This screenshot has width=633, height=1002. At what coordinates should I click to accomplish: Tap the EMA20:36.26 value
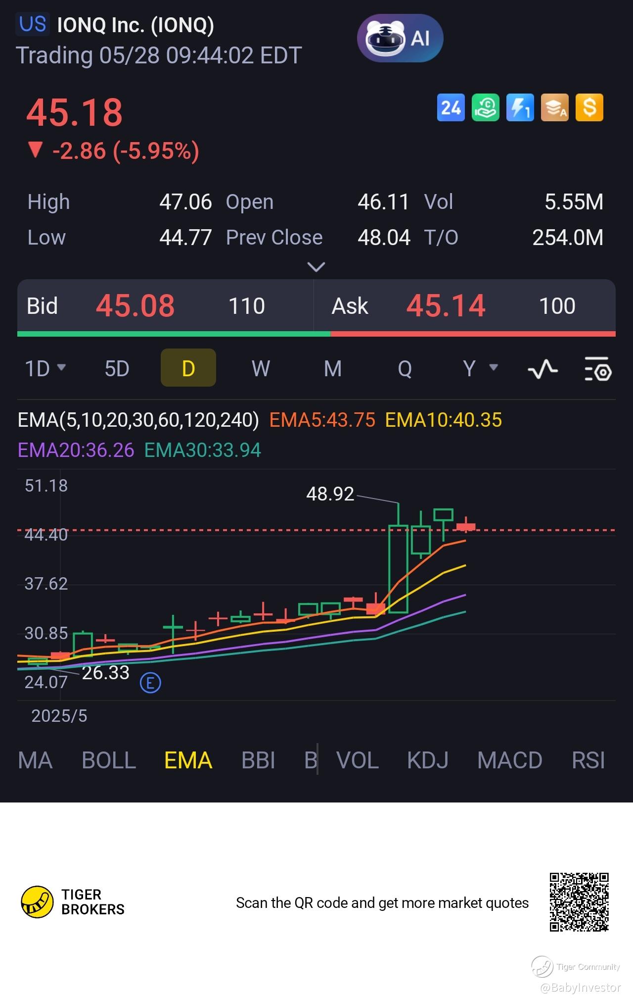click(76, 450)
